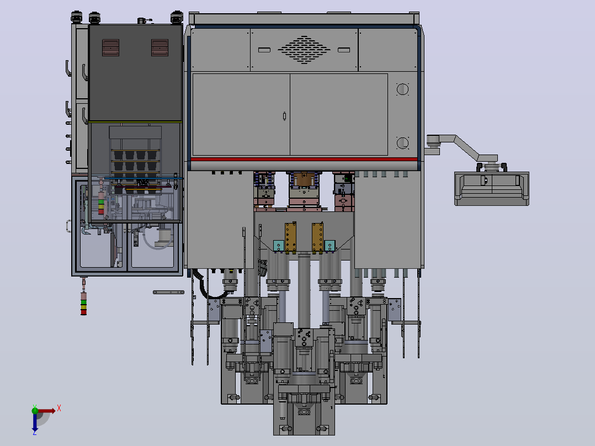This screenshot has width=595, height=446.
Task: Select the right red vent louver on the dark cabinet
Action: pos(160,48)
